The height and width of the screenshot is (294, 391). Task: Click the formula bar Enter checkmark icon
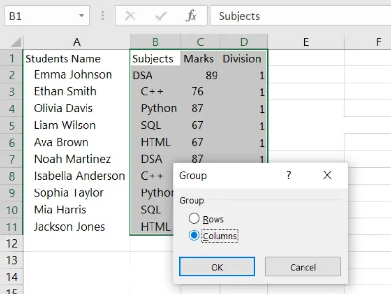click(160, 16)
